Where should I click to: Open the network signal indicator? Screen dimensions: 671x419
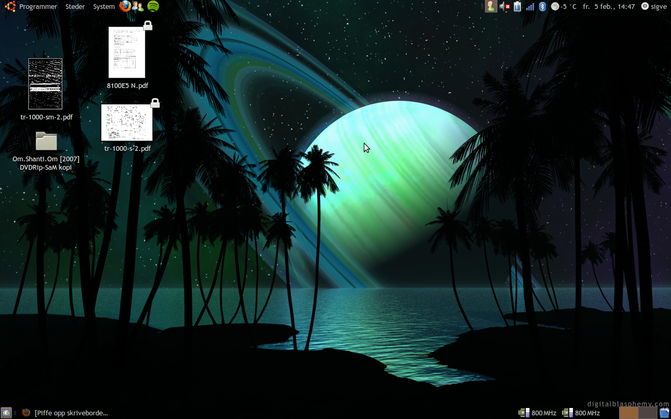[x=530, y=6]
